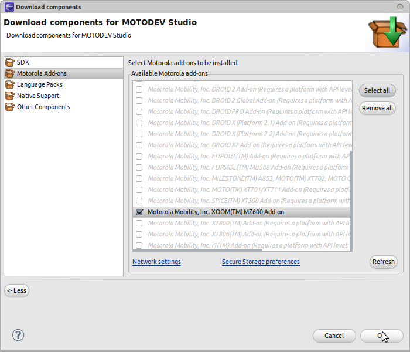Open the Secure Storage preferences link

[x=261, y=262]
